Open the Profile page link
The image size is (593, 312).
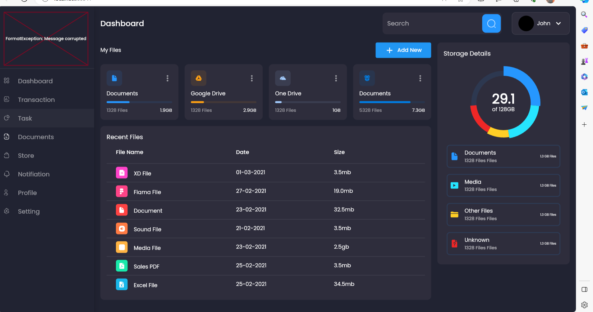pyautogui.click(x=27, y=193)
